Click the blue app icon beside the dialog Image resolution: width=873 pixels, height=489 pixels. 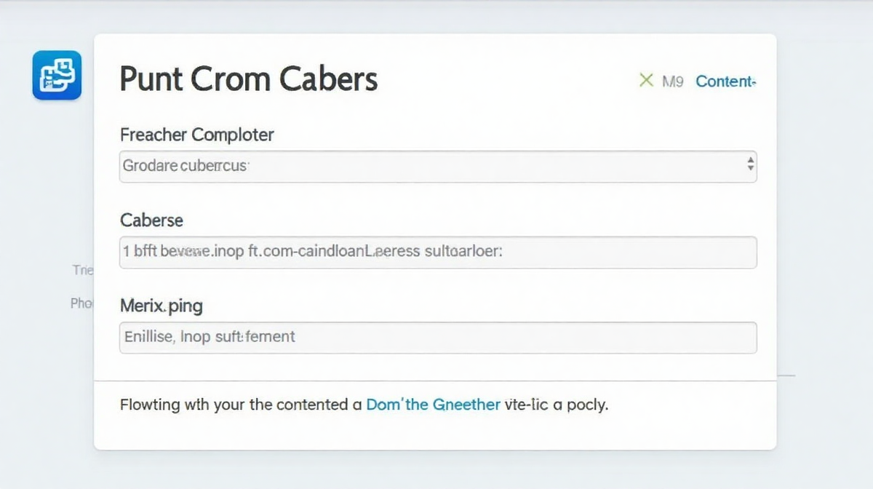(x=57, y=75)
